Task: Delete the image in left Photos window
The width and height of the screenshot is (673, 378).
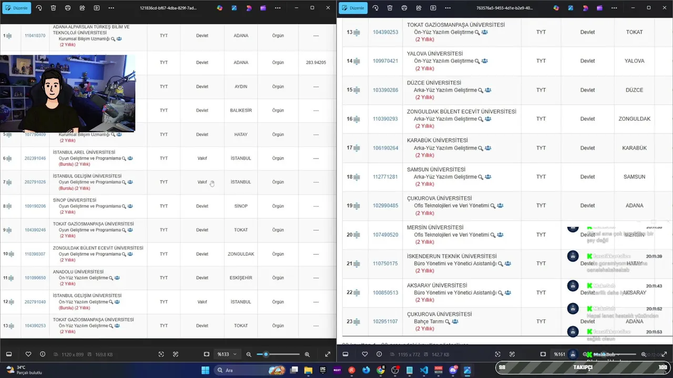Action: 54,8
